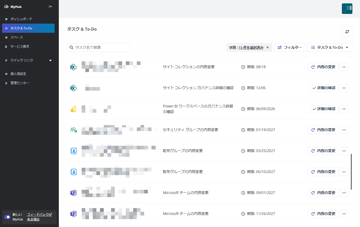Image resolution: width=360 pixels, height=227 pixels.
Task: Open more options for task due 12/06
Action: coord(344,88)
